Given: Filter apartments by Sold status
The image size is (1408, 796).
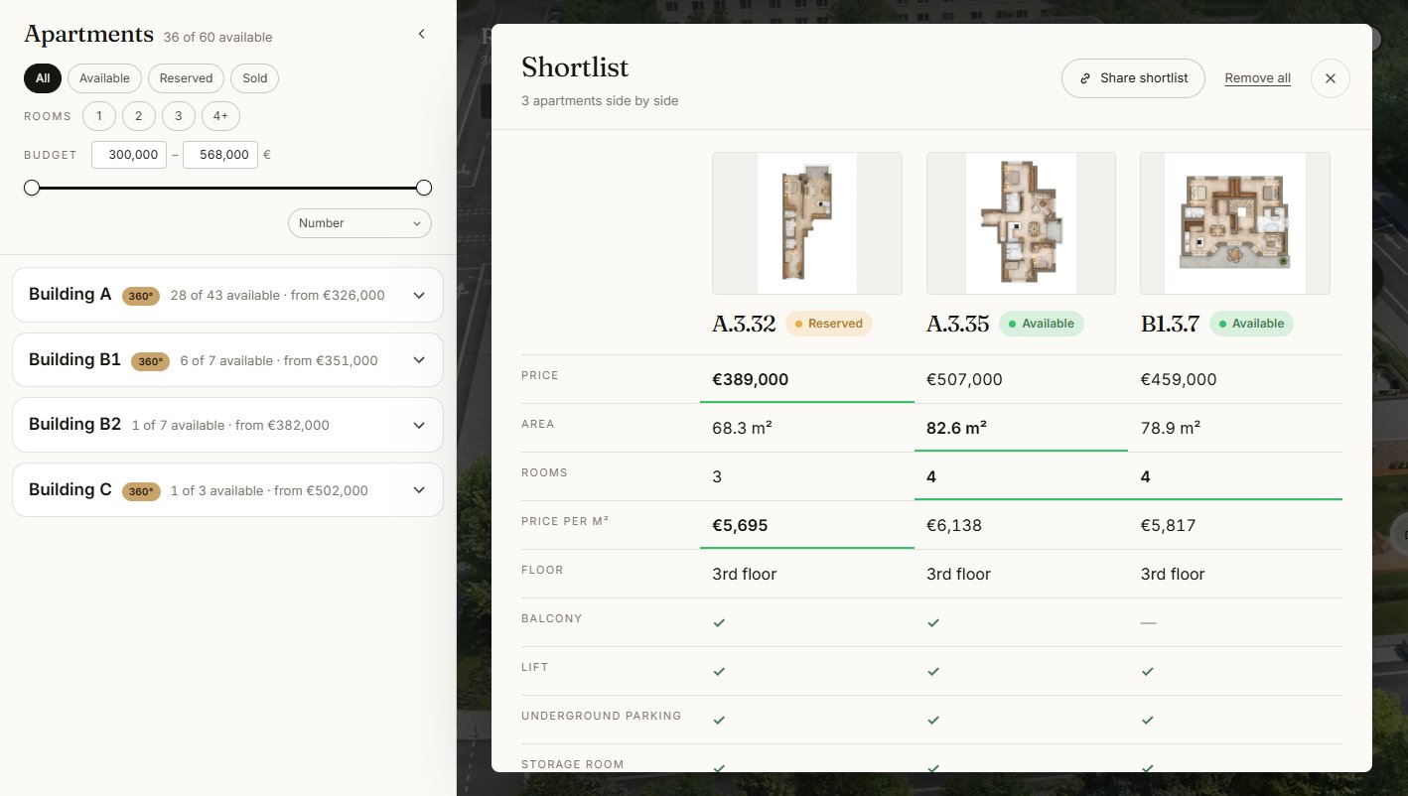Looking at the screenshot, I should tap(255, 78).
